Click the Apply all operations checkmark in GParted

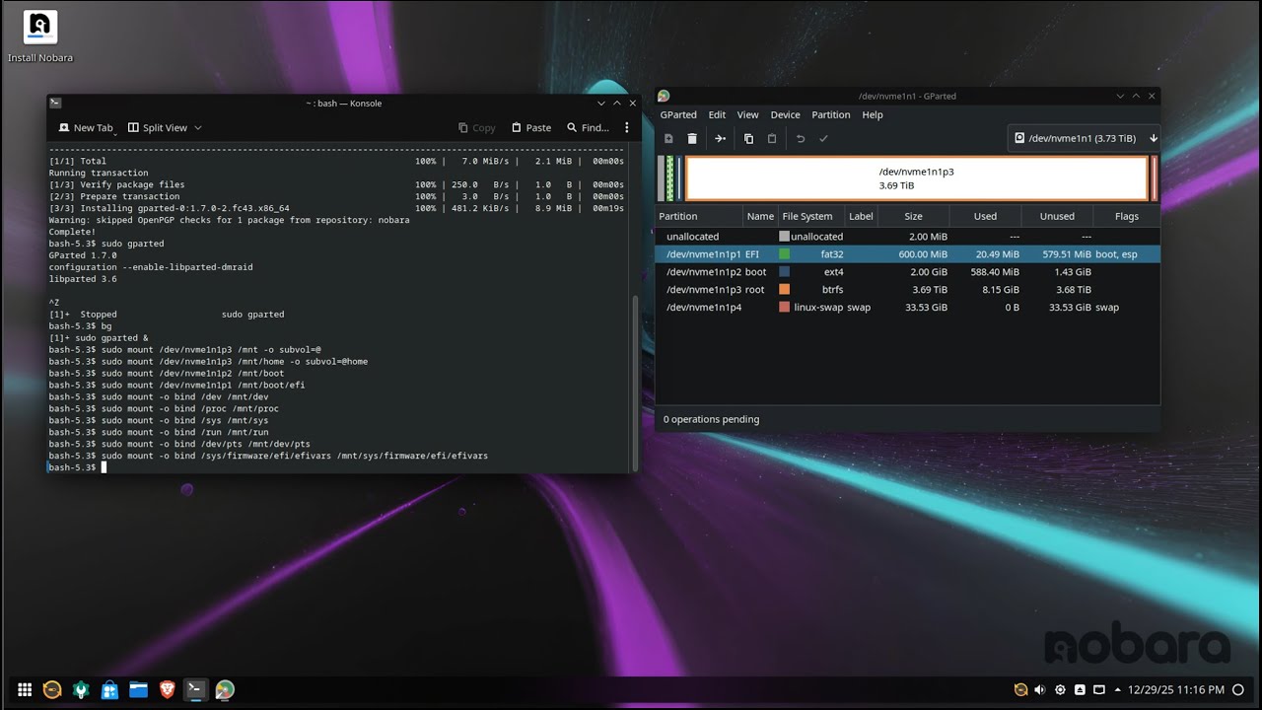(x=824, y=139)
